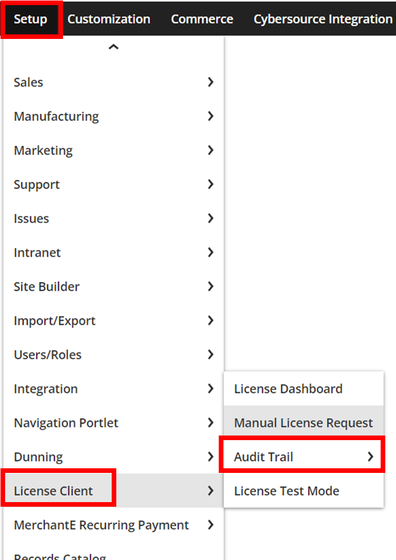Open the Commerce menu
Image resolution: width=396 pixels, height=560 pixels.
[202, 19]
